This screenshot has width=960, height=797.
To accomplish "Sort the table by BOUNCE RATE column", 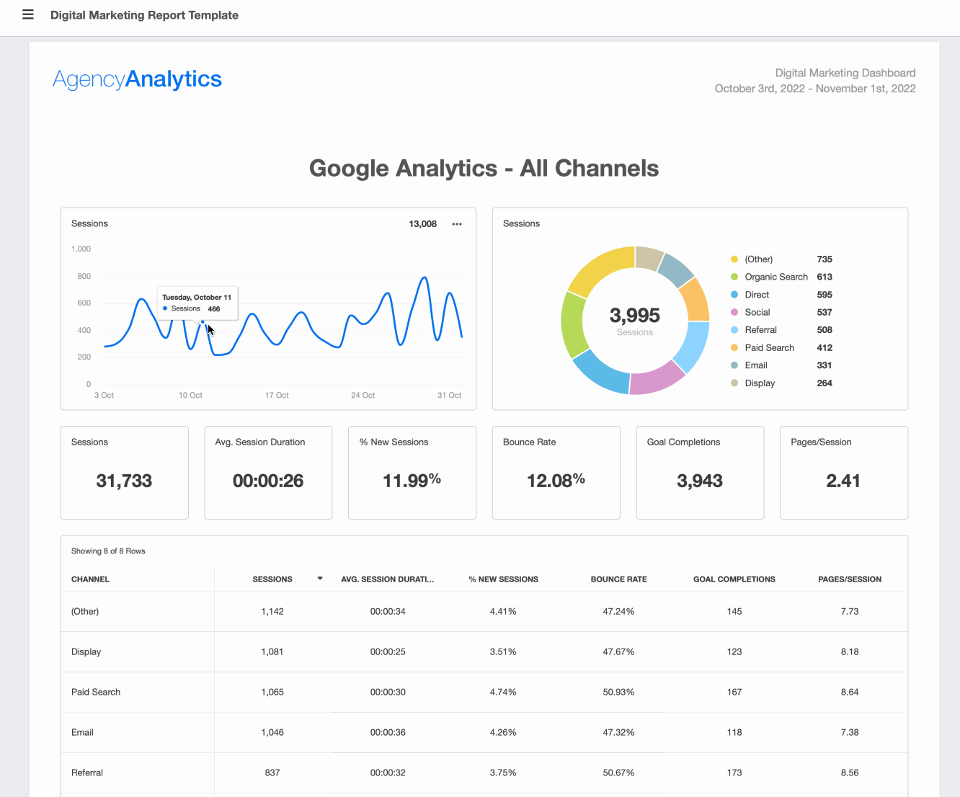I will click(618, 579).
